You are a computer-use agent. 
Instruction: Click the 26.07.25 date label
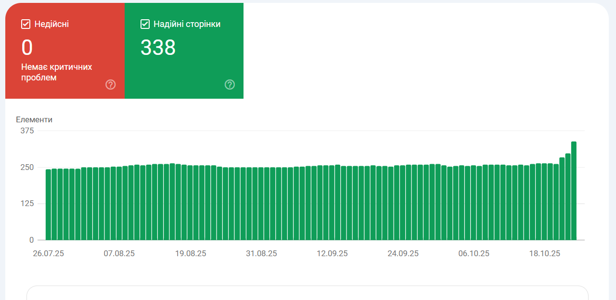[x=48, y=254]
